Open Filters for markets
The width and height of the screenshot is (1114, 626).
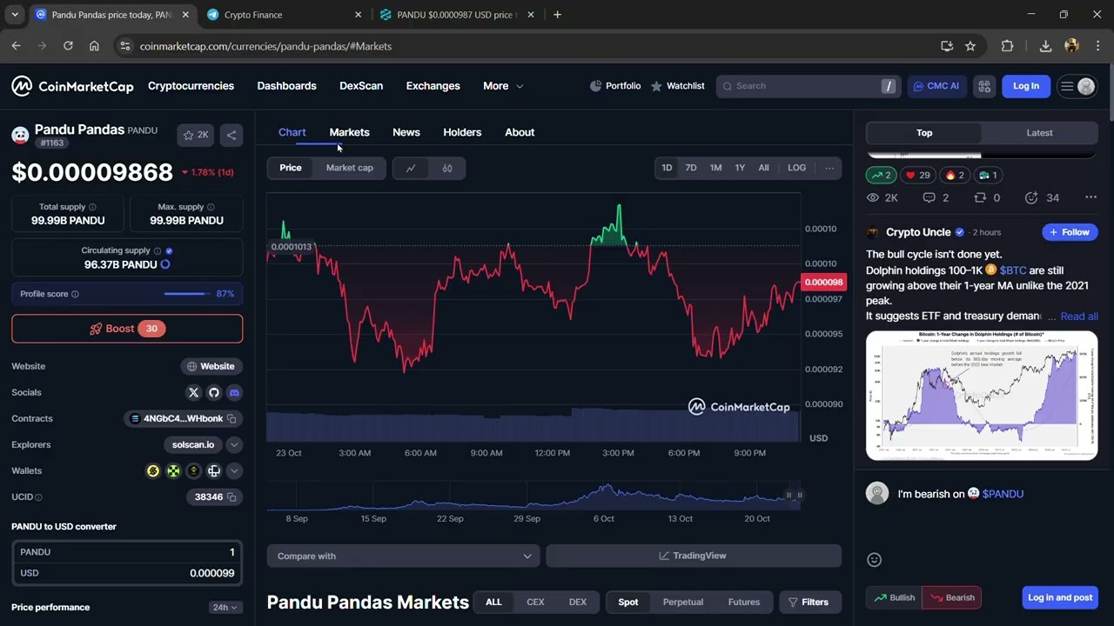[x=808, y=603]
